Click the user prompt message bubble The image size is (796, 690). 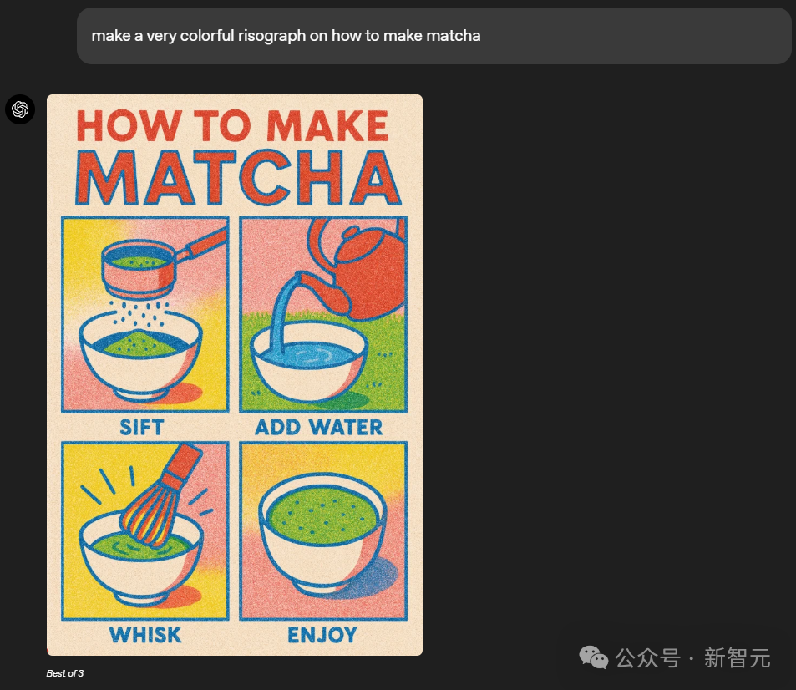pyautogui.click(x=434, y=36)
